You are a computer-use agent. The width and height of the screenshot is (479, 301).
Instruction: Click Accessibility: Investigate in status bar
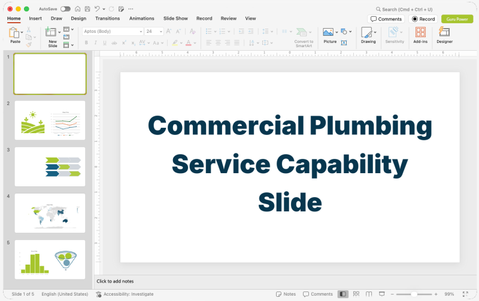(125, 294)
